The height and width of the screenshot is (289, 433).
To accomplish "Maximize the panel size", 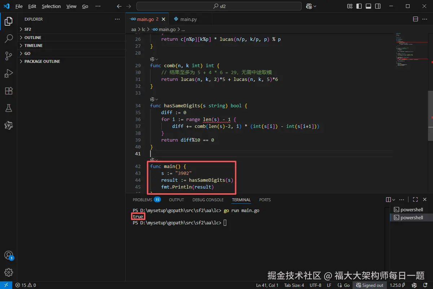I will 415,199.
